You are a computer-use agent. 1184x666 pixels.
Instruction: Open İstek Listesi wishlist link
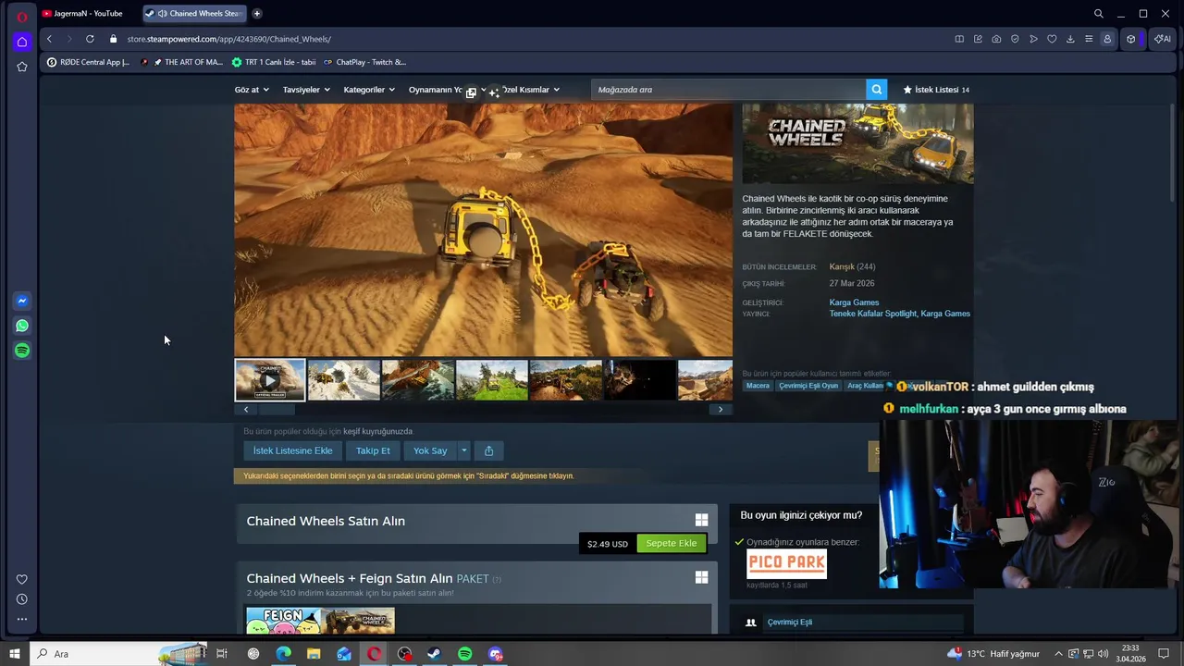tap(936, 90)
